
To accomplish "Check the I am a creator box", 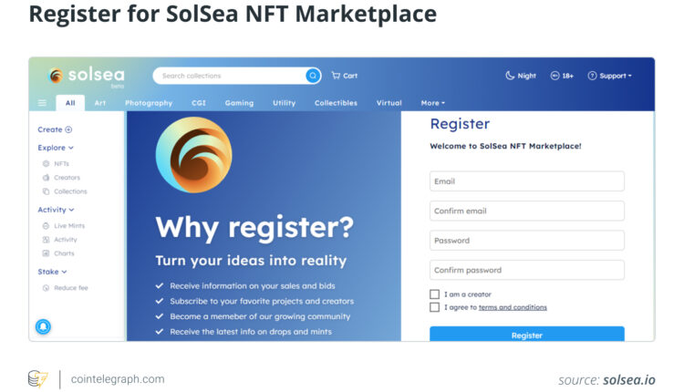I will click(x=435, y=294).
